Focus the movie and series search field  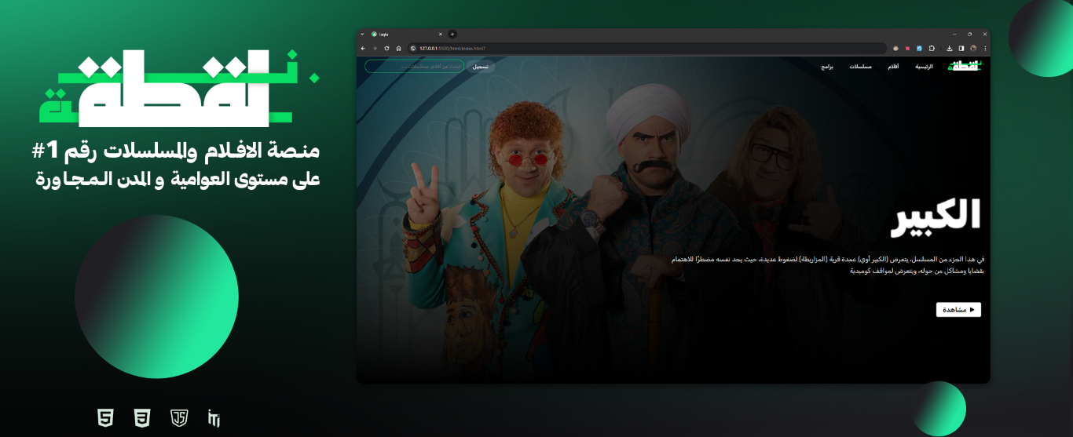[414, 66]
